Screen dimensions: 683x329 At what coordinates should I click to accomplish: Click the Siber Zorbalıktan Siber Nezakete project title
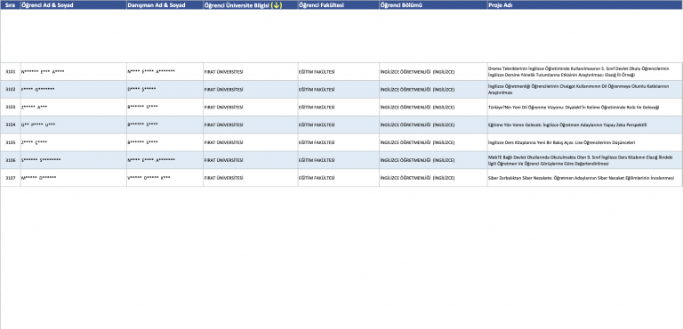(x=581, y=178)
